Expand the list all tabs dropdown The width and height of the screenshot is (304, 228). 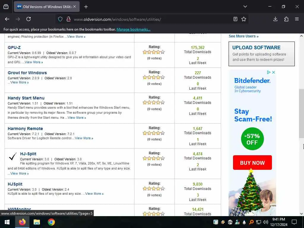245,7
